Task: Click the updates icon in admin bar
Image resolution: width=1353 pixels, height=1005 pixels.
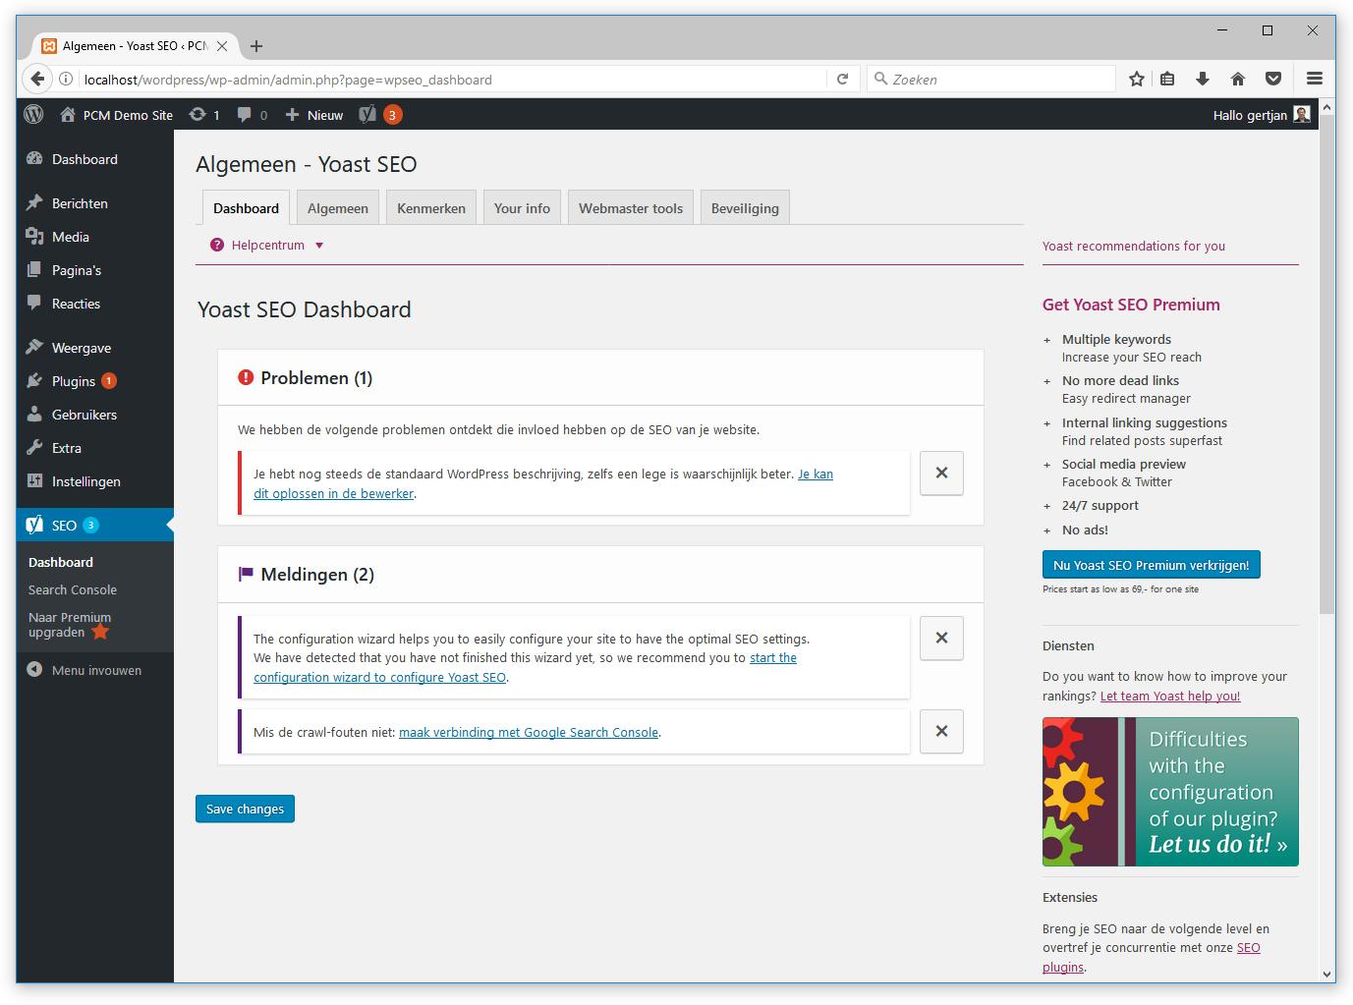Action: click(198, 114)
